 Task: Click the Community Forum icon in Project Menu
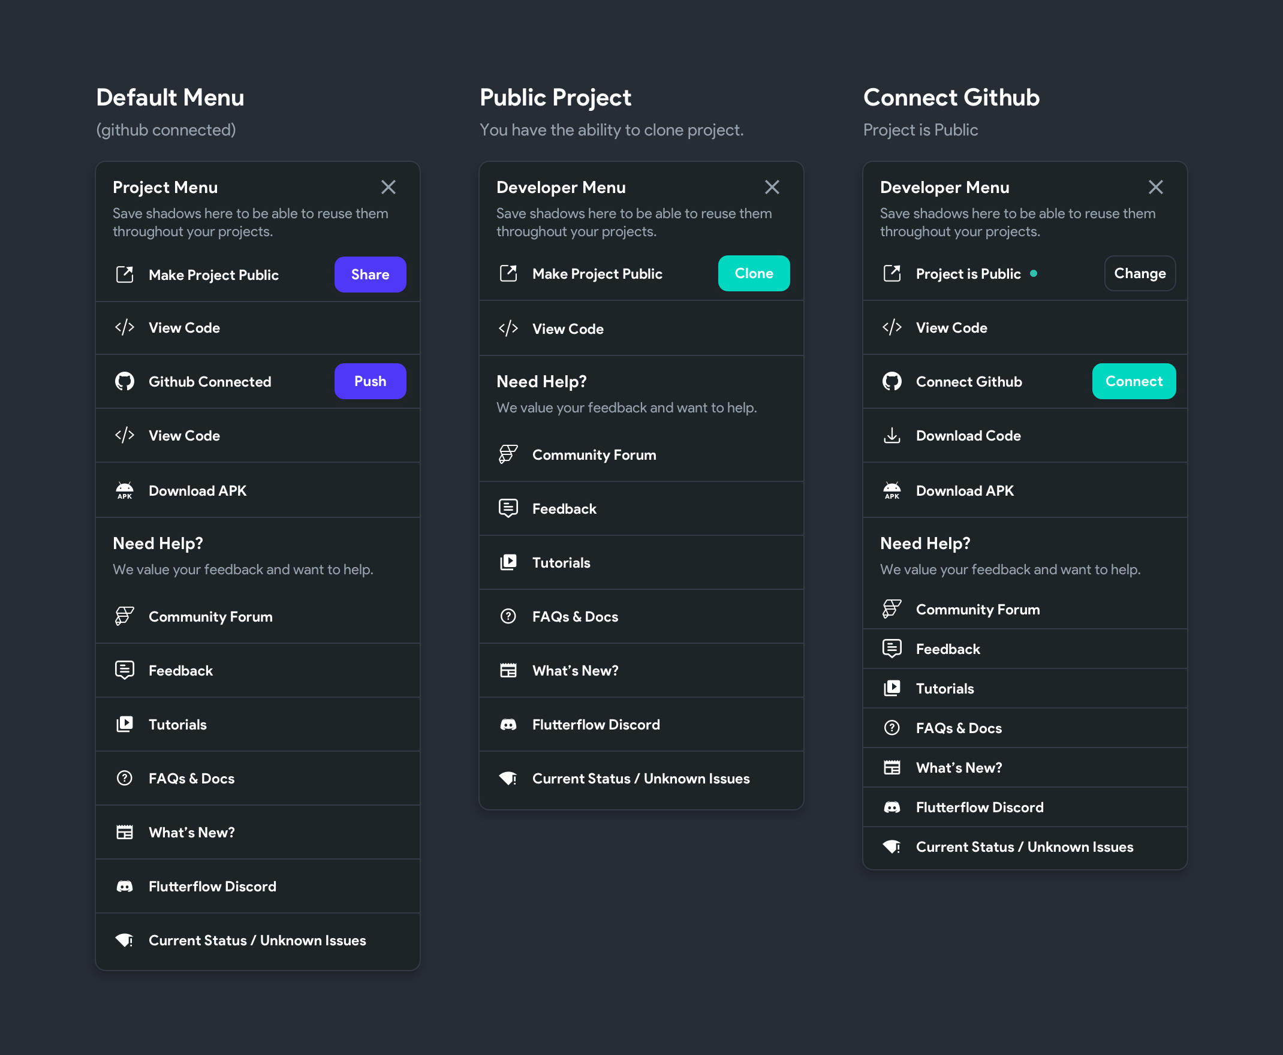pos(125,616)
